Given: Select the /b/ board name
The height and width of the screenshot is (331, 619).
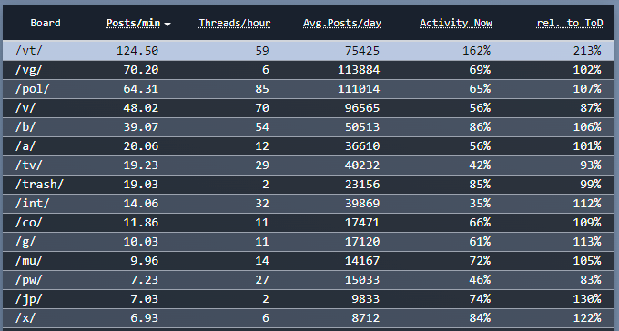Looking at the screenshot, I should point(25,127).
